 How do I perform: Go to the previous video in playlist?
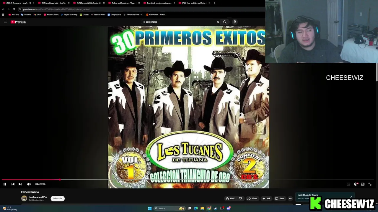[x=13, y=184]
